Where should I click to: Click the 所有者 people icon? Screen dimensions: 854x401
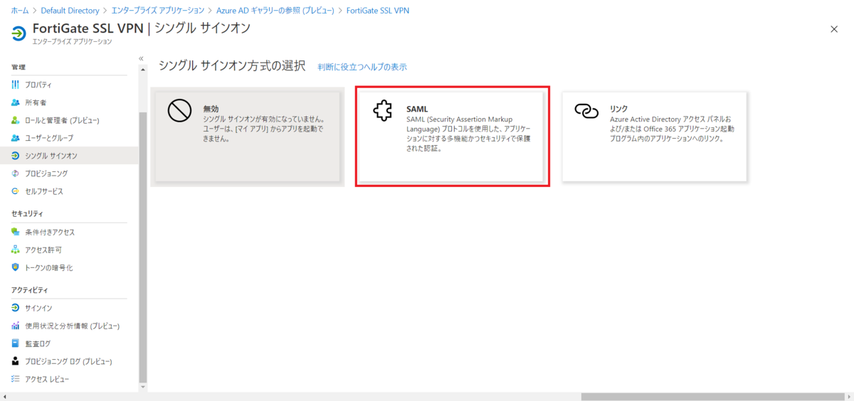point(16,102)
